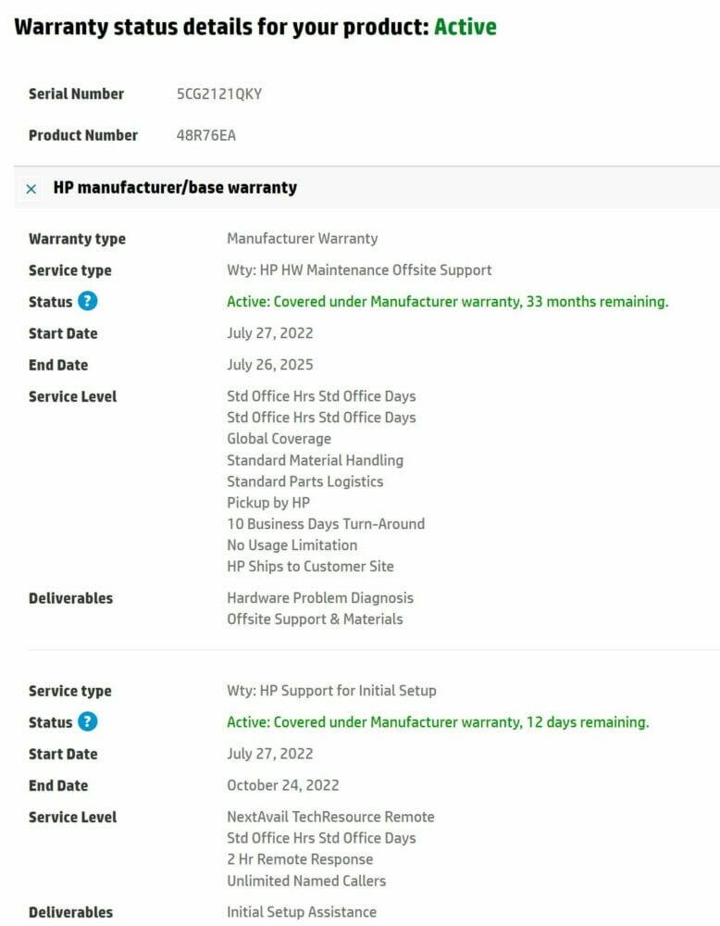Click the Global Coverage service level line

pyautogui.click(x=279, y=439)
